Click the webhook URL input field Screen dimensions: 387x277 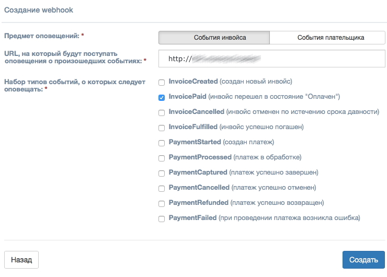272,59
